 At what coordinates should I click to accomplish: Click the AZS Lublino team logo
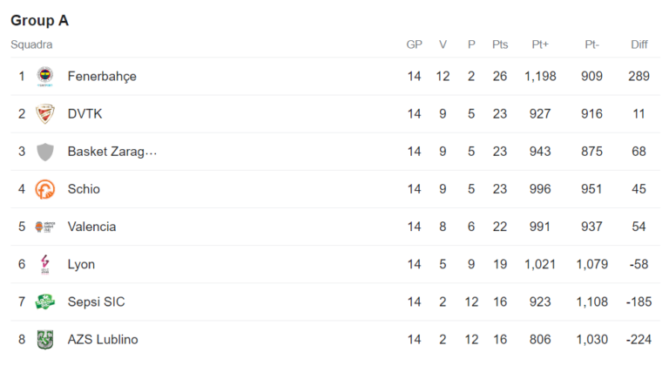pyautogui.click(x=45, y=340)
